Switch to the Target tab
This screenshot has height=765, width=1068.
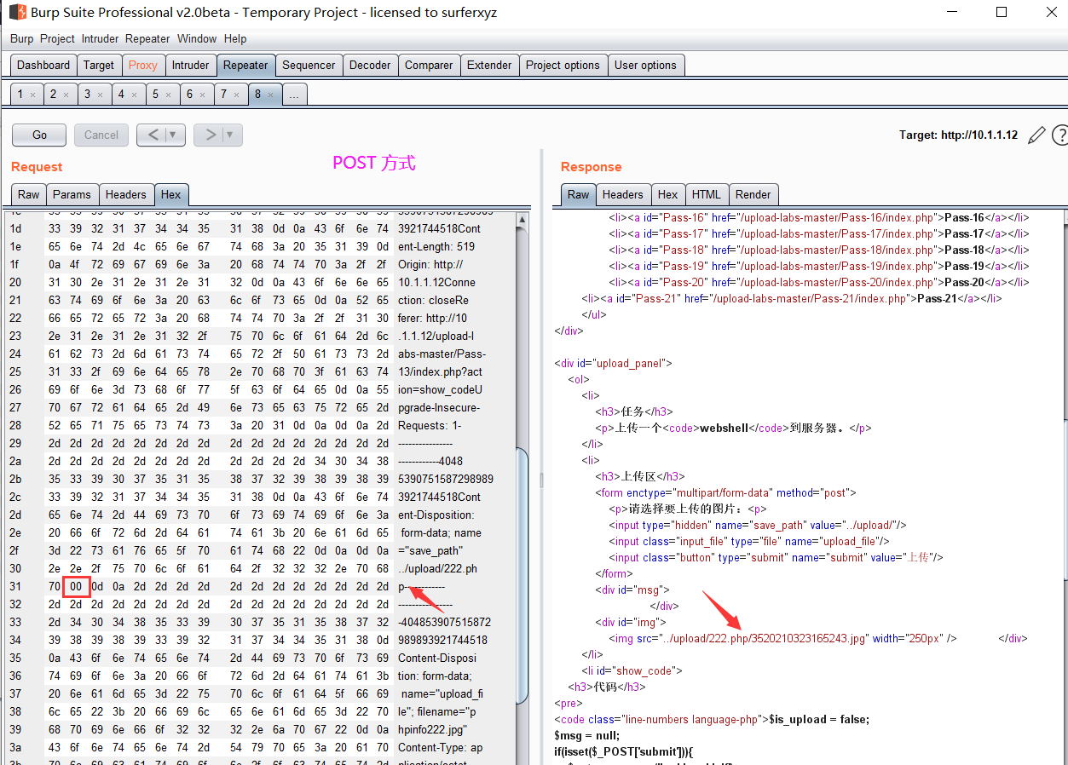pyautogui.click(x=99, y=65)
